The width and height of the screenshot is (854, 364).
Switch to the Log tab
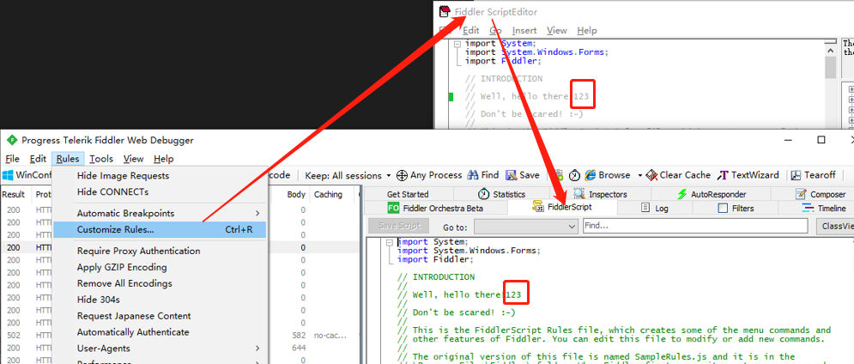tap(655, 208)
